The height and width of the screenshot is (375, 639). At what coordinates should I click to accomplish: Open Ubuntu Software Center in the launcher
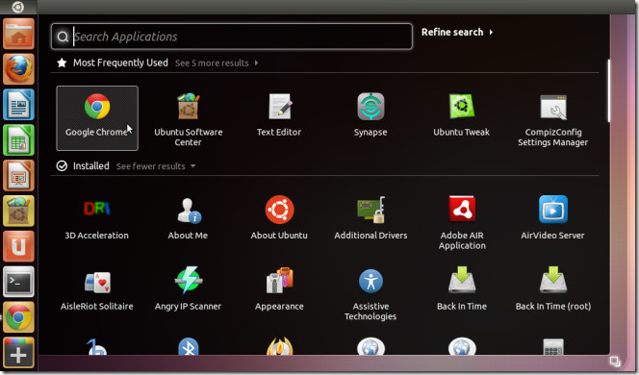point(18,211)
